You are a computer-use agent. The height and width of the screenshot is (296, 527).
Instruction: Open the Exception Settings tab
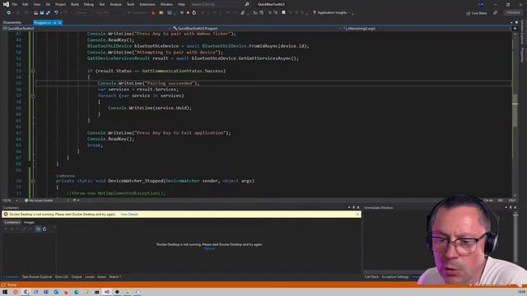(x=395, y=277)
